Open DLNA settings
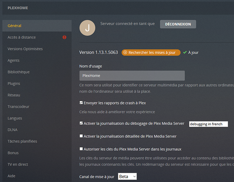This screenshot has width=234, height=182. (x=37, y=130)
